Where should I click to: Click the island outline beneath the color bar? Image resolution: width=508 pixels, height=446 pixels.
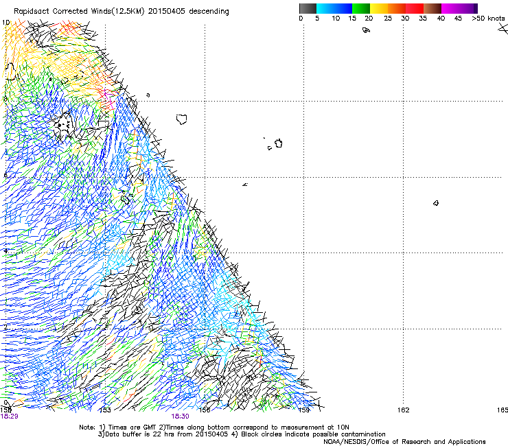366,30
